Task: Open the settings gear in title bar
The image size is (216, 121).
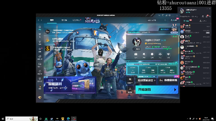Action: click(170, 15)
